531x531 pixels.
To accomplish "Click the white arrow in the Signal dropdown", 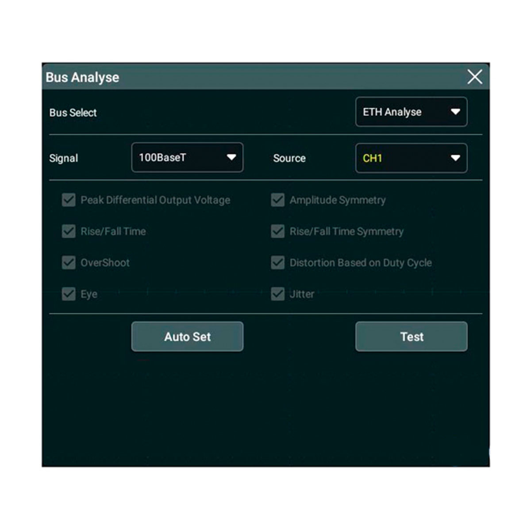I will 231,158.
